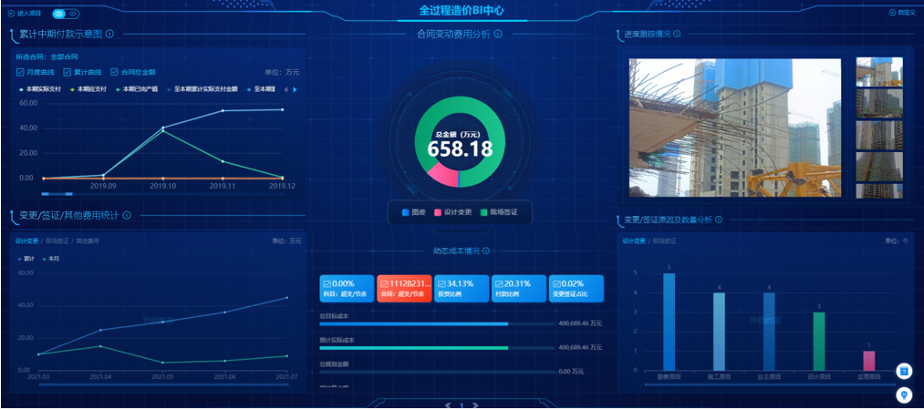The image size is (924, 410).
Task: Click 进入项目 link at top left
Action: point(27,14)
